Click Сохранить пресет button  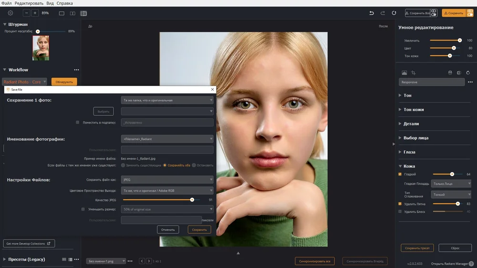tap(417, 248)
